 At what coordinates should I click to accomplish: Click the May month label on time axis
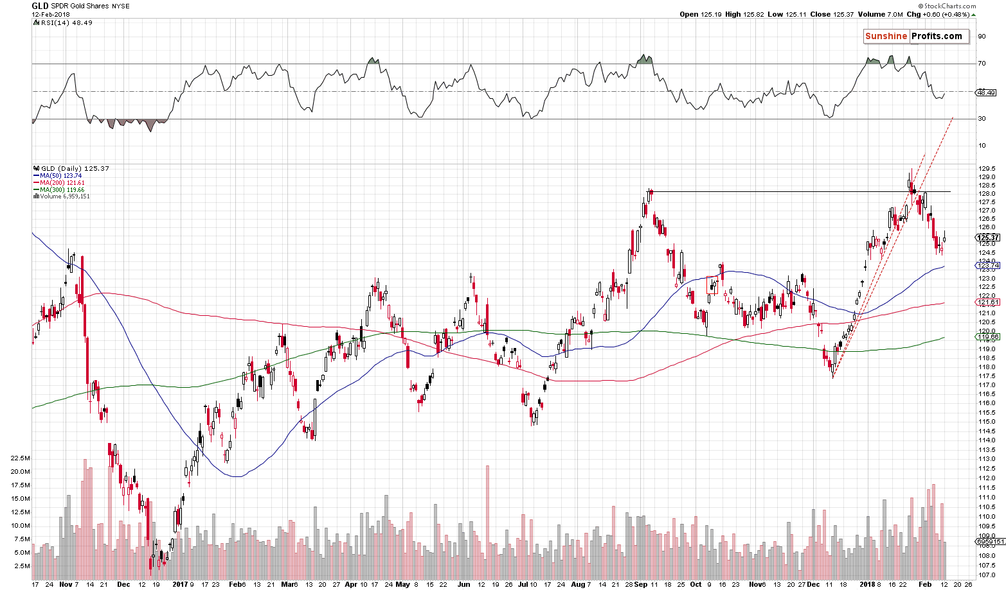point(402,585)
